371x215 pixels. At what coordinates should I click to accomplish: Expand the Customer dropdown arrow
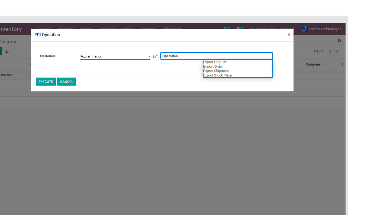click(x=149, y=56)
